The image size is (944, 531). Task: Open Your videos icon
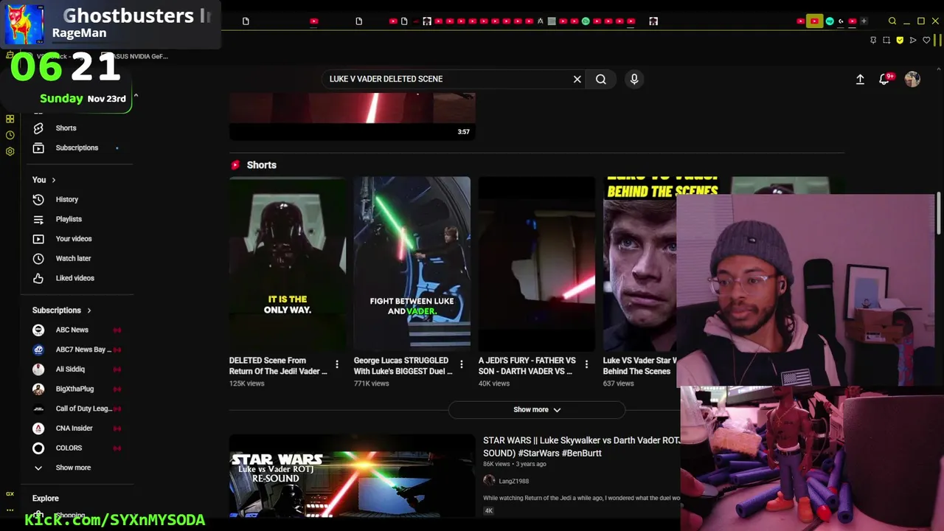38,239
